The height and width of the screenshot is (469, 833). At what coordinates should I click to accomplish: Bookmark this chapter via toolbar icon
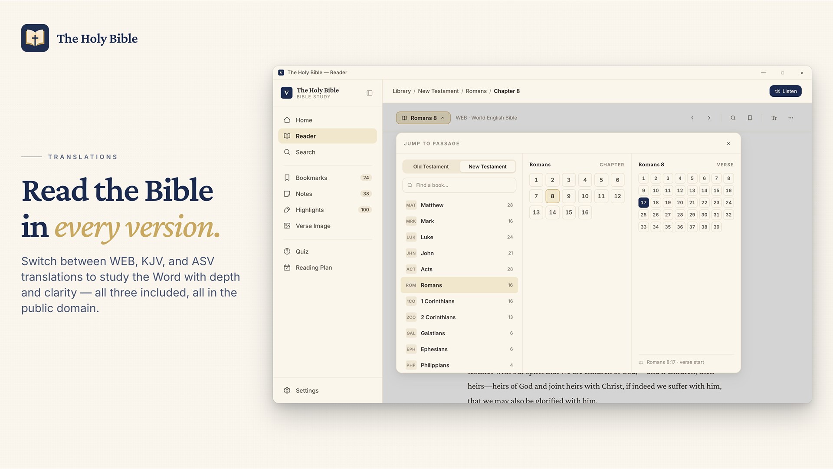tap(750, 118)
